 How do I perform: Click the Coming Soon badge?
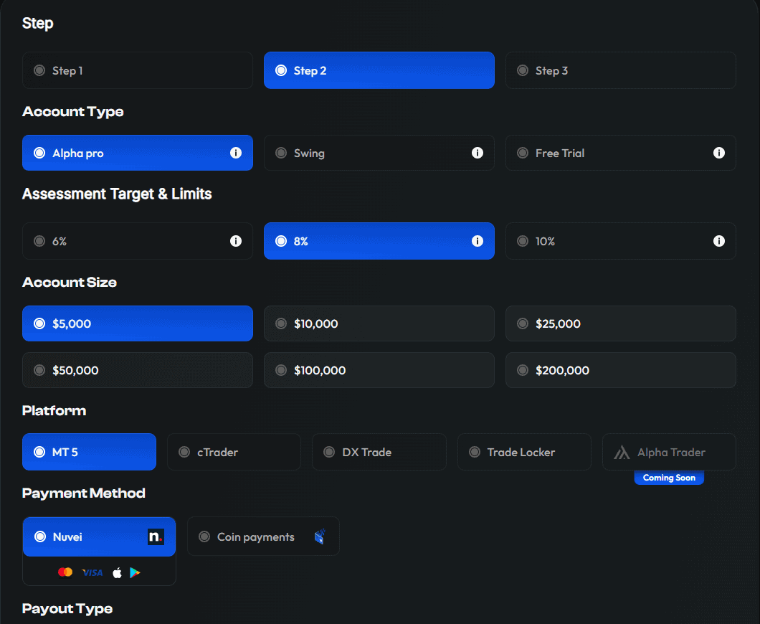click(x=669, y=478)
